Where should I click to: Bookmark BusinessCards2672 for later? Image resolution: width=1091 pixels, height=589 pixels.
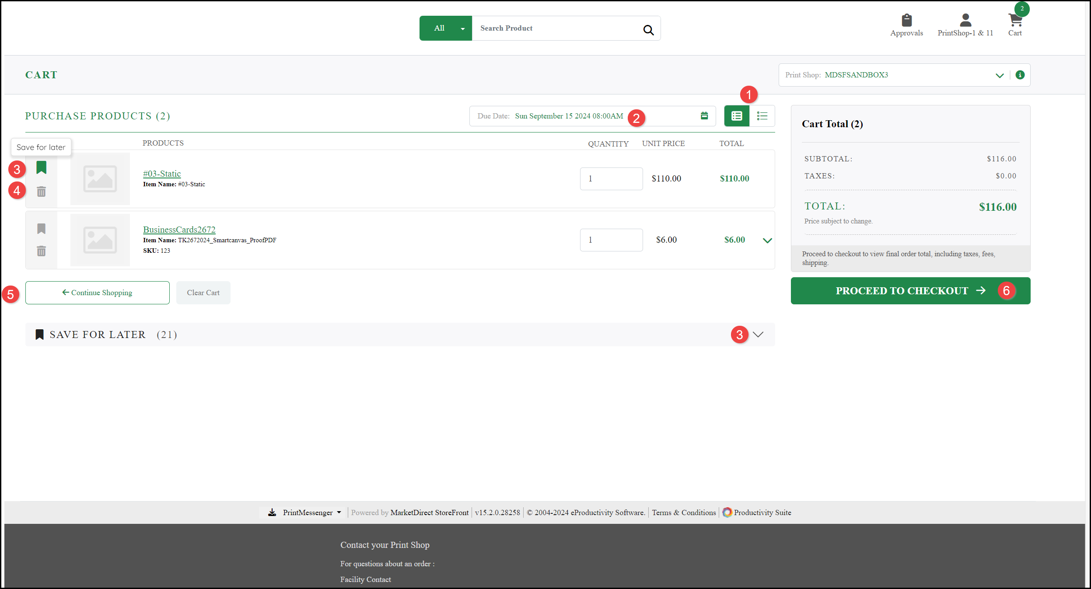pos(41,229)
